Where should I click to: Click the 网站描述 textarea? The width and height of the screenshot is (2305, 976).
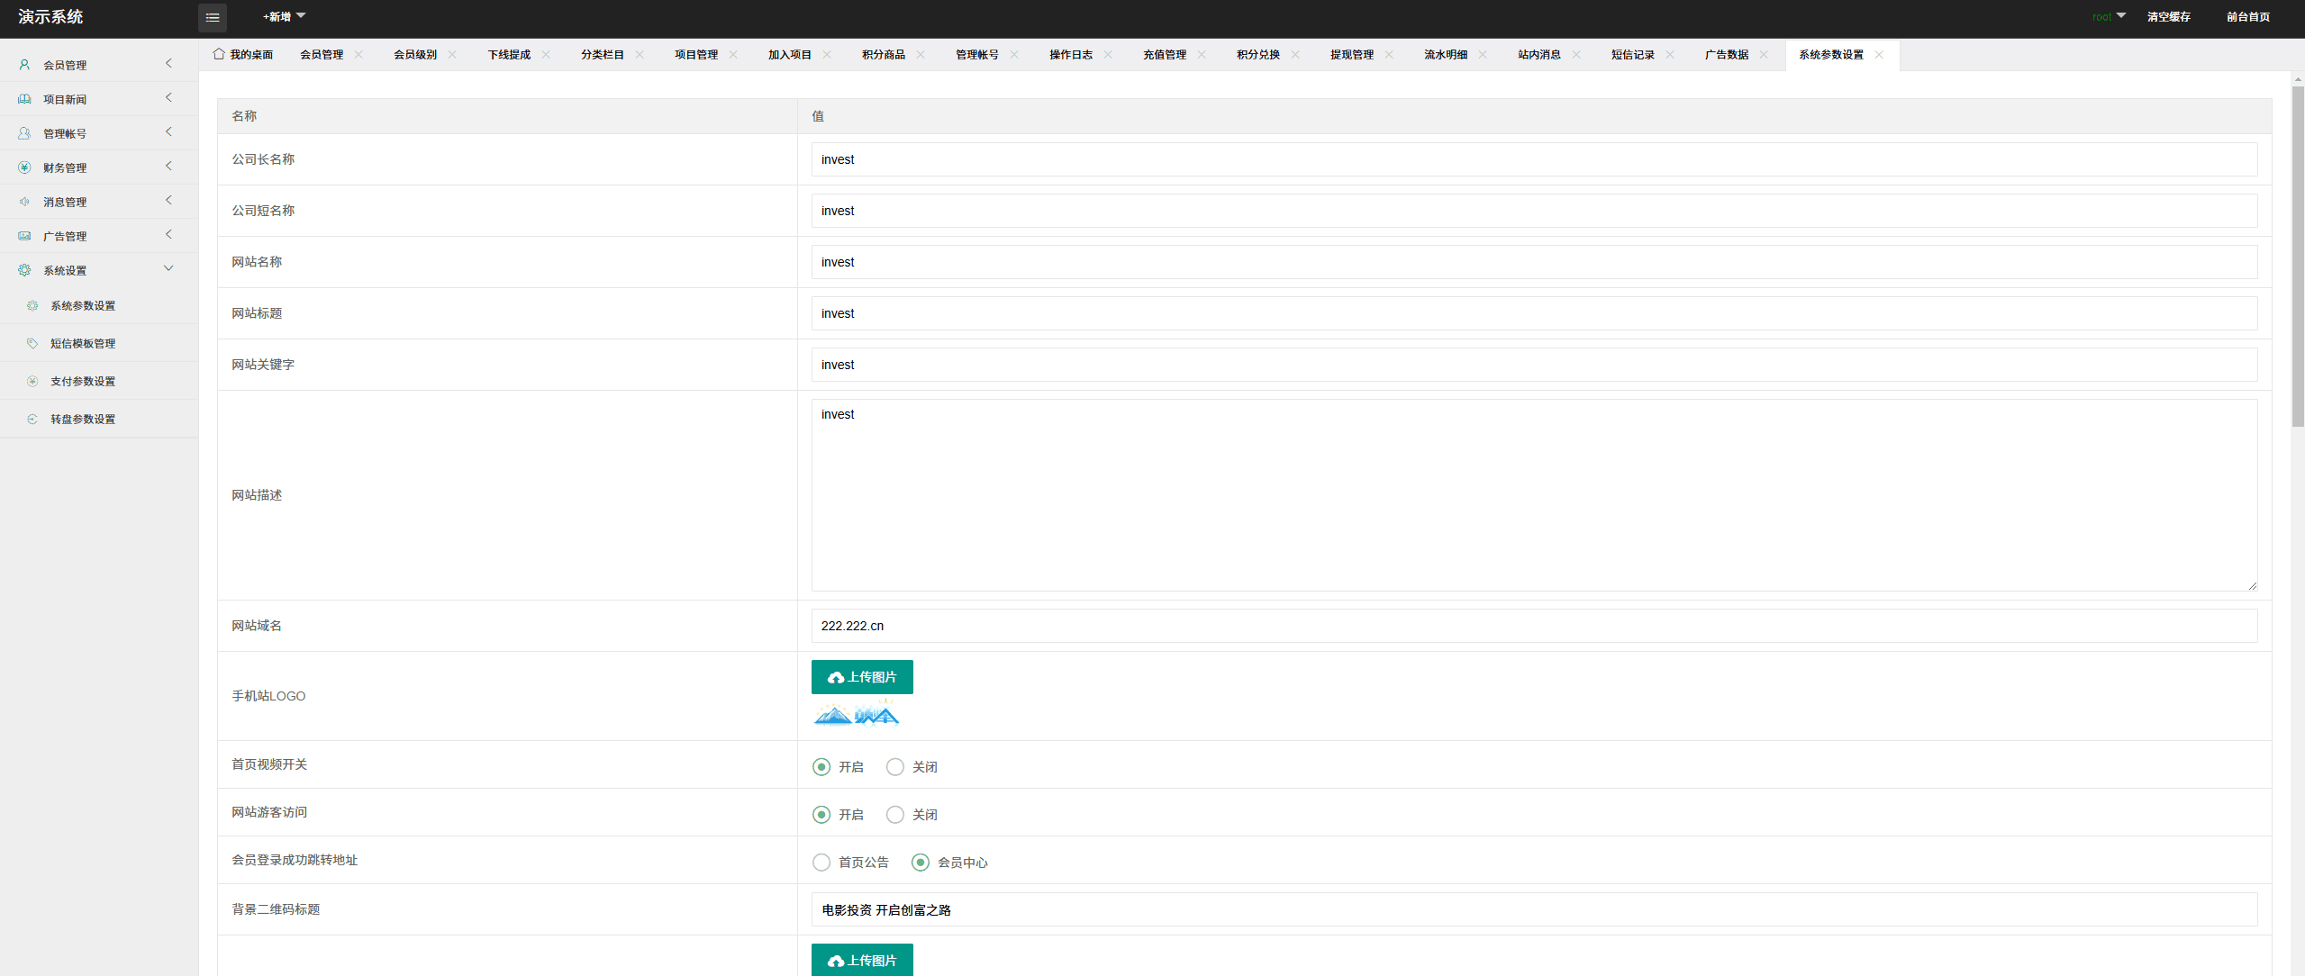tap(1534, 495)
